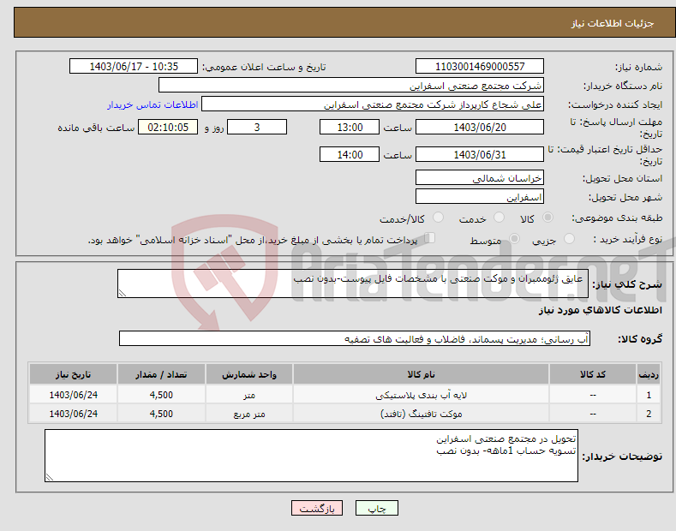Click the تاریخ نیاز column header
676x531 pixels.
pos(74,374)
